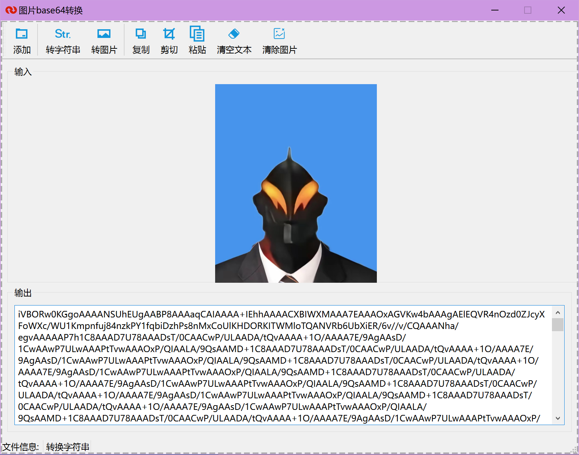Maximize the 图片base64转换 window
579x455 pixels.
pos(528,10)
